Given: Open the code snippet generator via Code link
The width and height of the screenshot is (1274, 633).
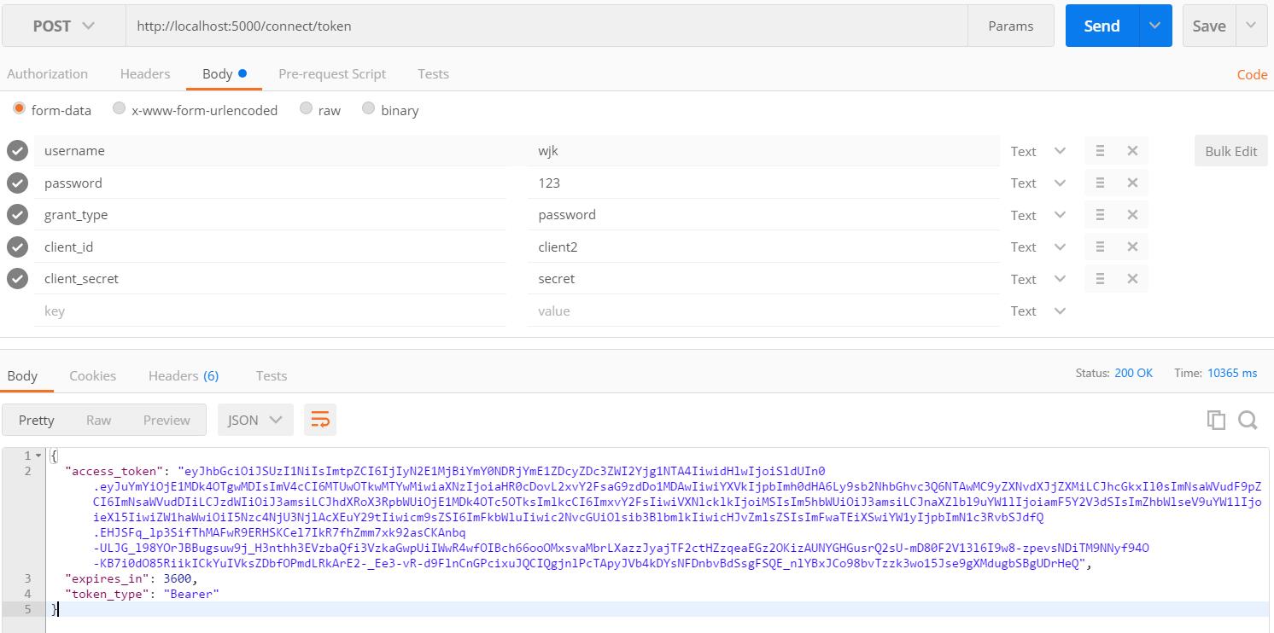Looking at the screenshot, I should click(1252, 74).
